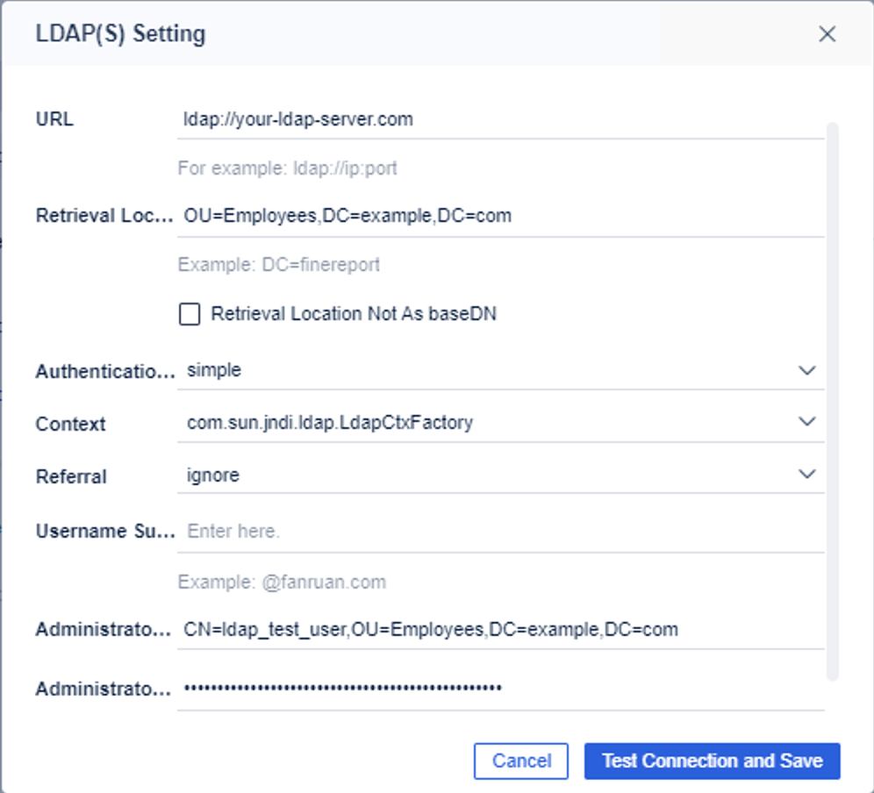
Task: Enable Retrieval Location Not As baseDN checkbox
Action: coord(190,314)
